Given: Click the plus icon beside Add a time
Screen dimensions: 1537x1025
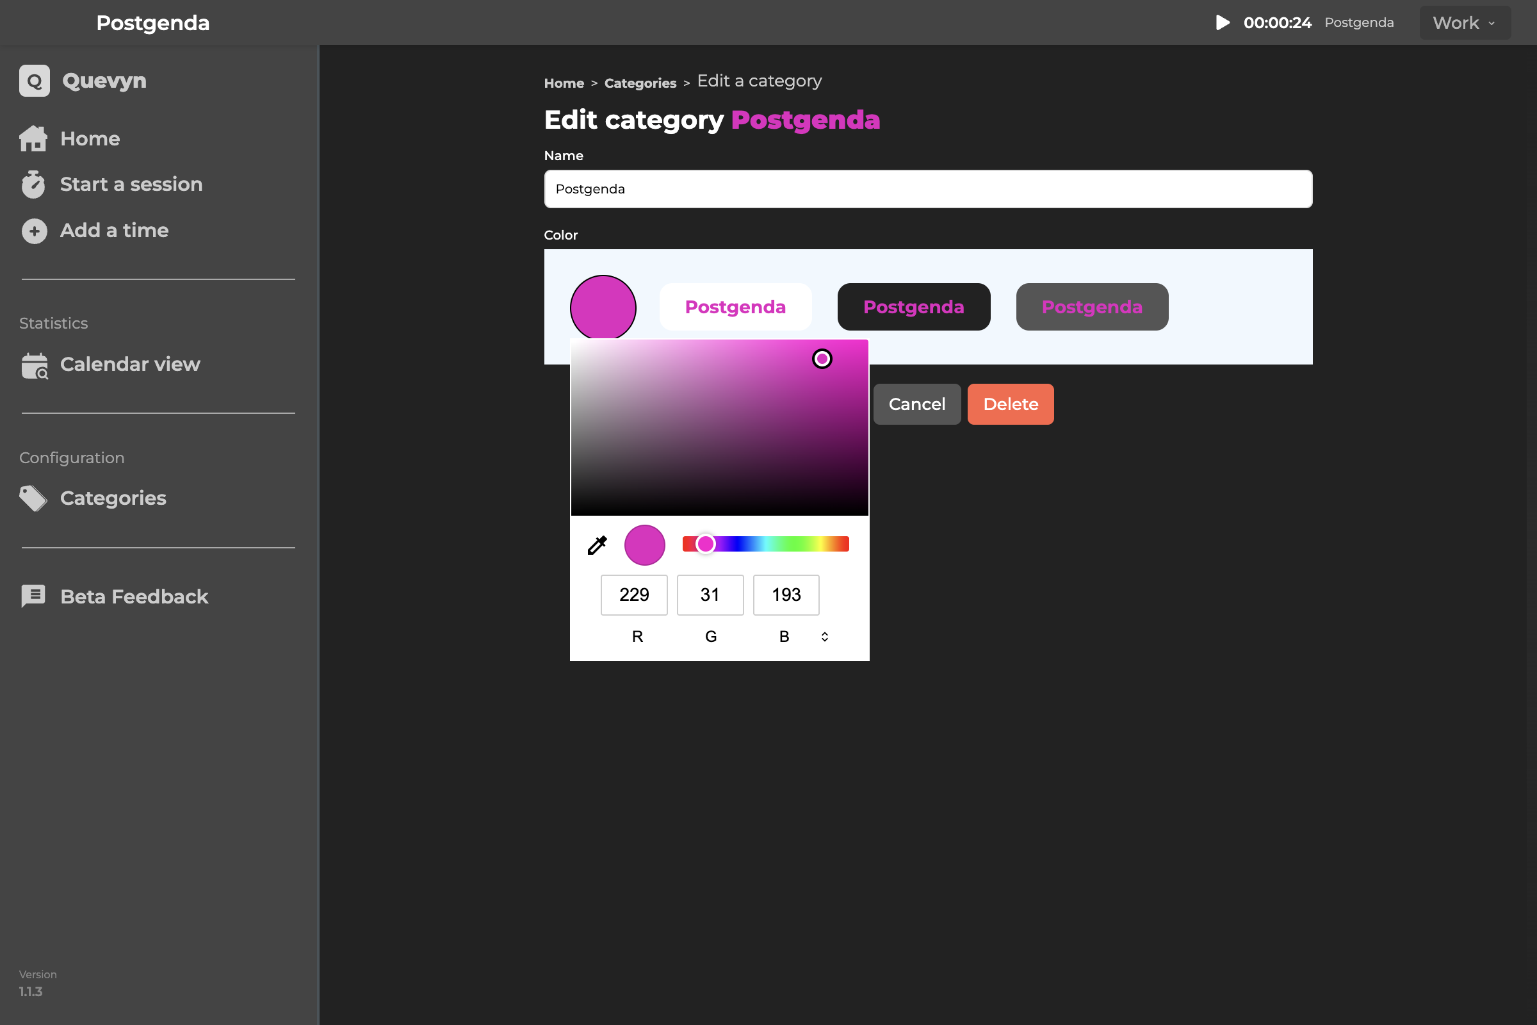Looking at the screenshot, I should (x=34, y=231).
